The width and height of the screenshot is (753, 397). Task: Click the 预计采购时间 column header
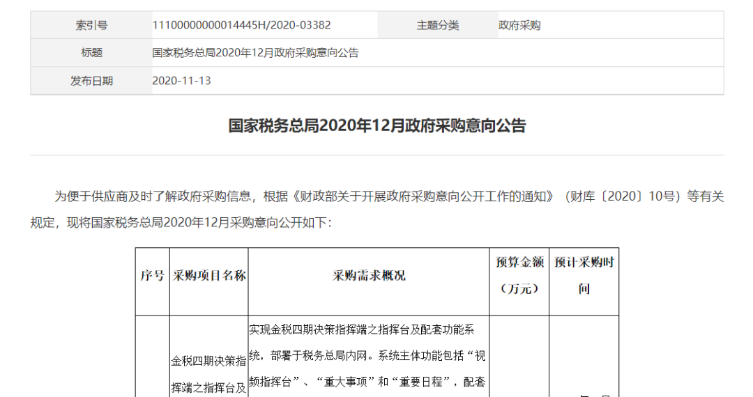[x=584, y=275]
